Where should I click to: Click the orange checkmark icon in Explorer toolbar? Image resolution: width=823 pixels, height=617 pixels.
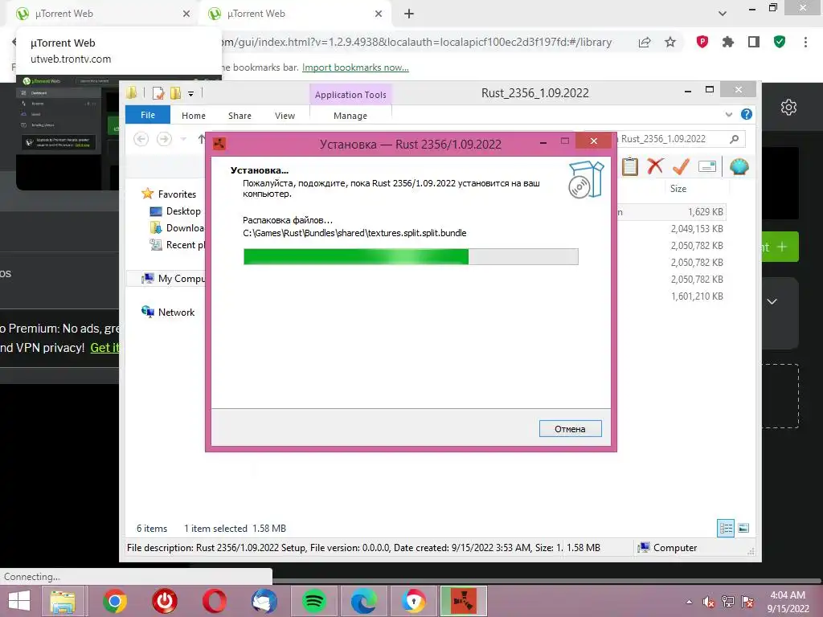pyautogui.click(x=681, y=166)
